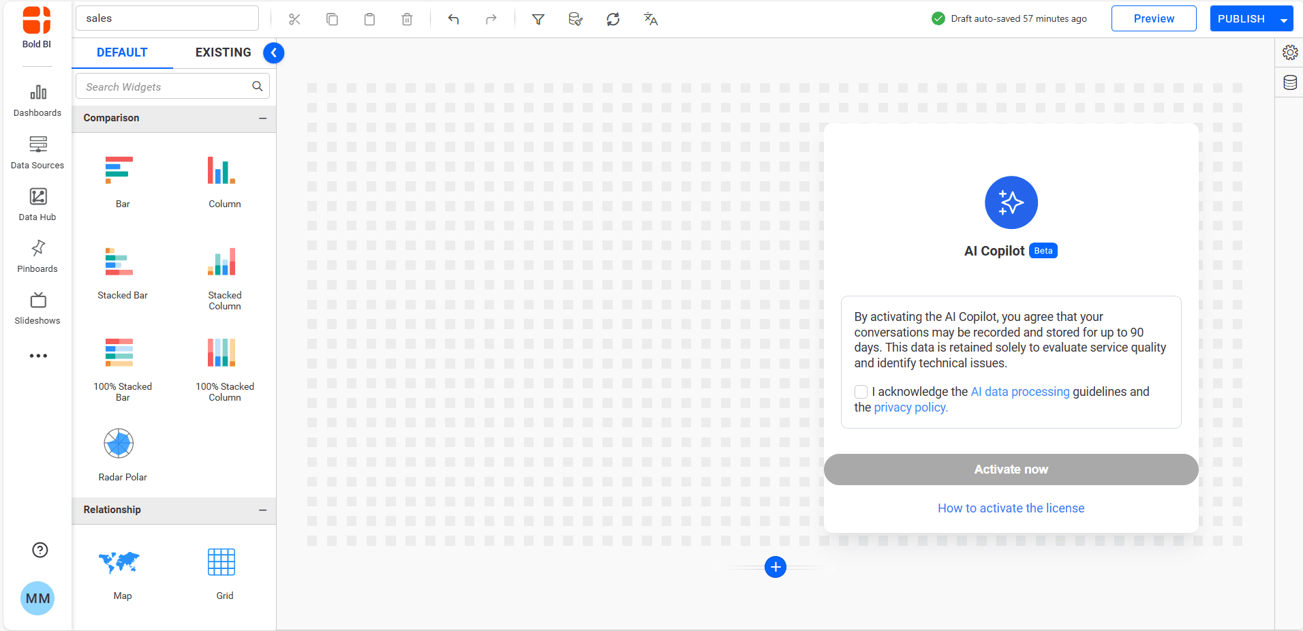Switch to the DEFAULT widgets tab
This screenshot has height=631, width=1303.
pos(122,52)
